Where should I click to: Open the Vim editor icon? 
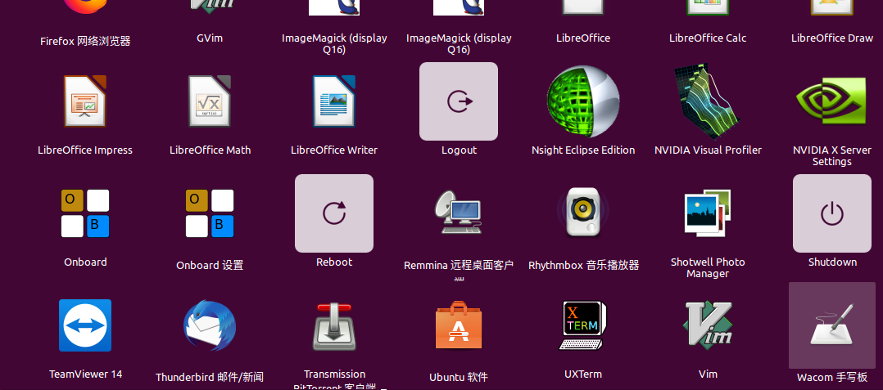click(x=708, y=325)
